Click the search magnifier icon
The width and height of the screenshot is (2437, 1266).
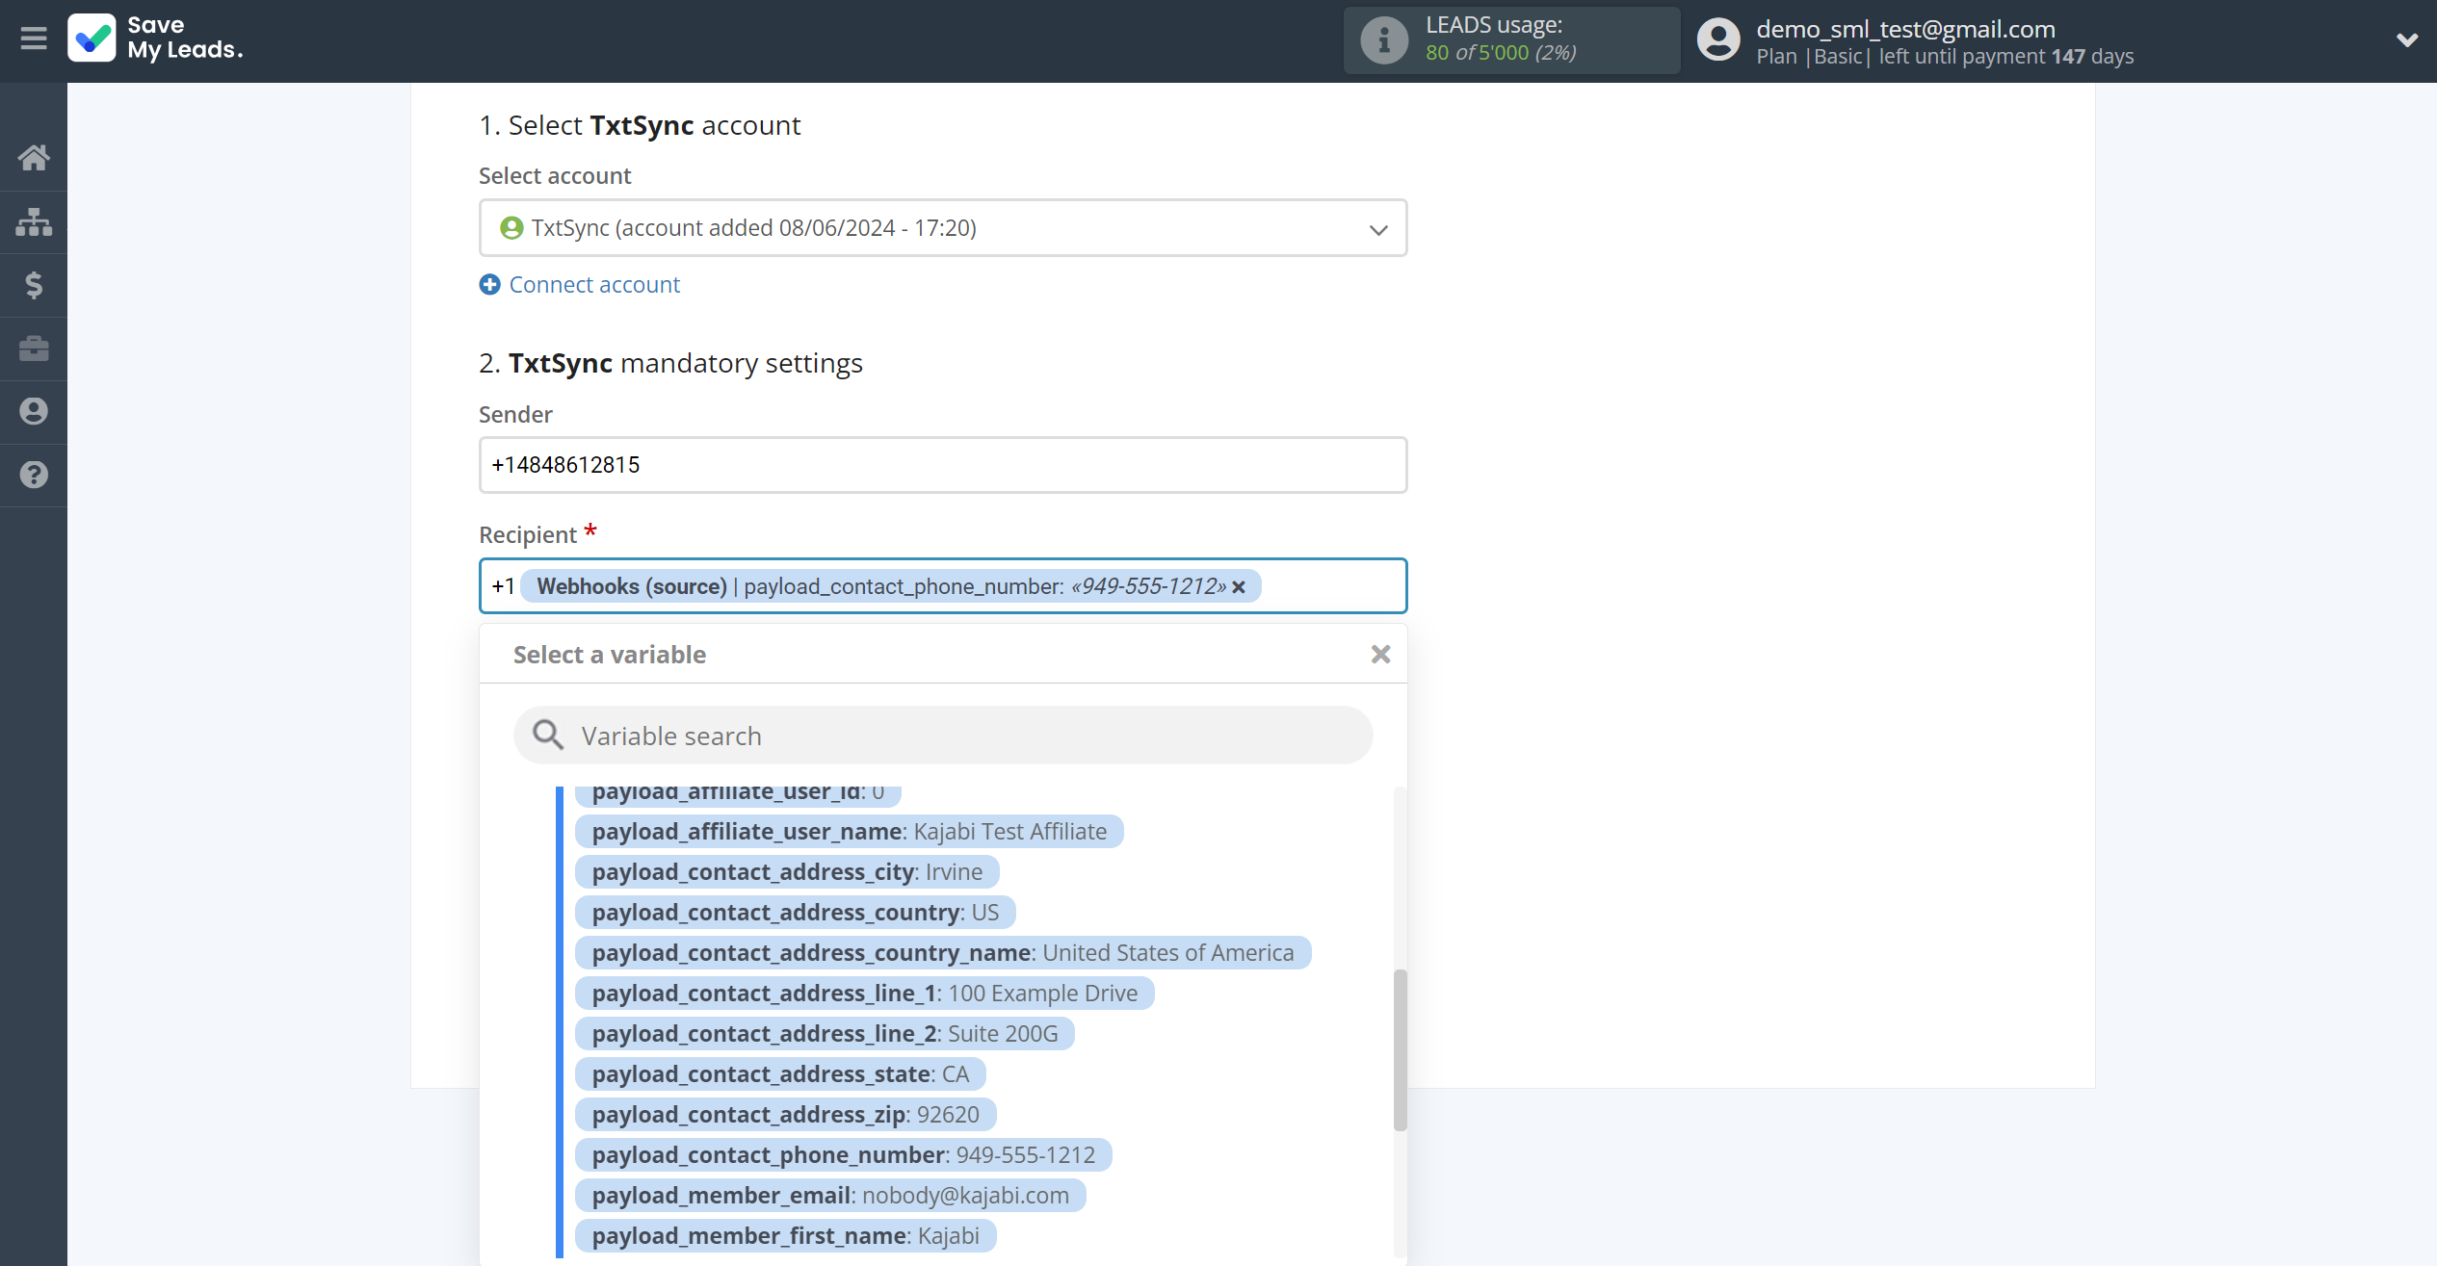[x=548, y=736]
